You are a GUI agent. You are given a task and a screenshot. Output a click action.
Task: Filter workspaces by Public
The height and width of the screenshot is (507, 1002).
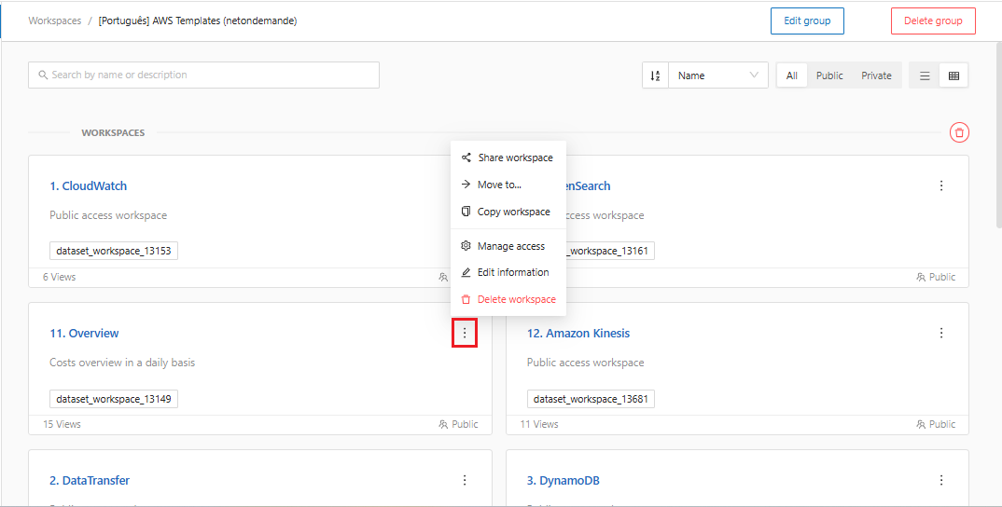(x=829, y=76)
